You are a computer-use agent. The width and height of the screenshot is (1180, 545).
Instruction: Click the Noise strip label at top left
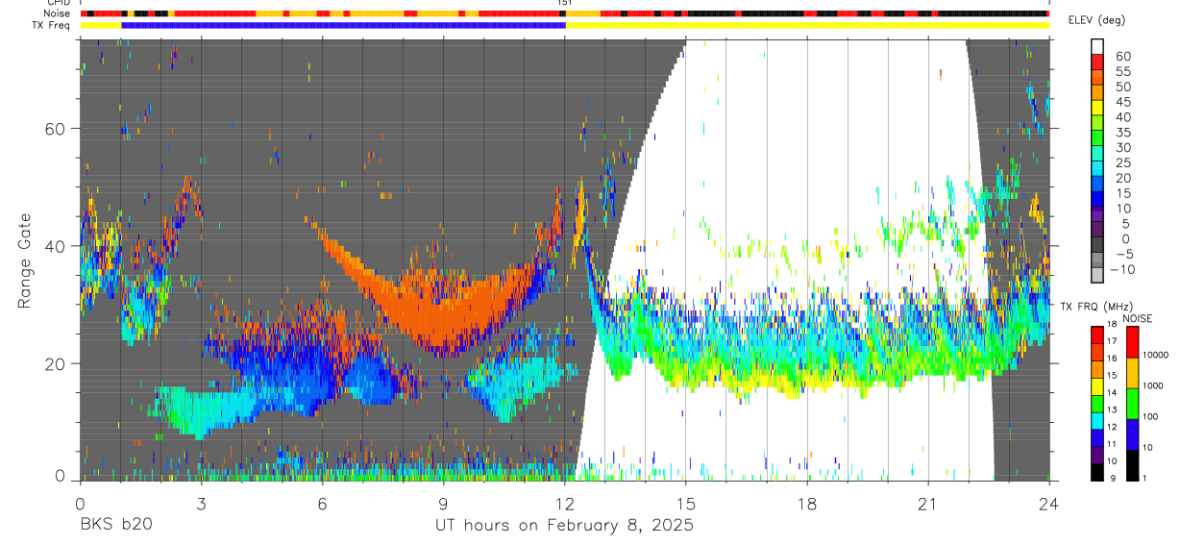tap(57, 13)
